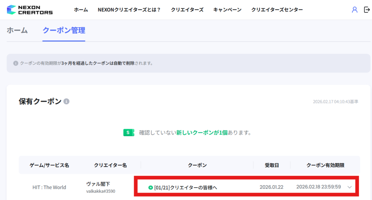This screenshot has height=200, width=372.
Task: Select the クーポン管理 tab
Action: 64,30
